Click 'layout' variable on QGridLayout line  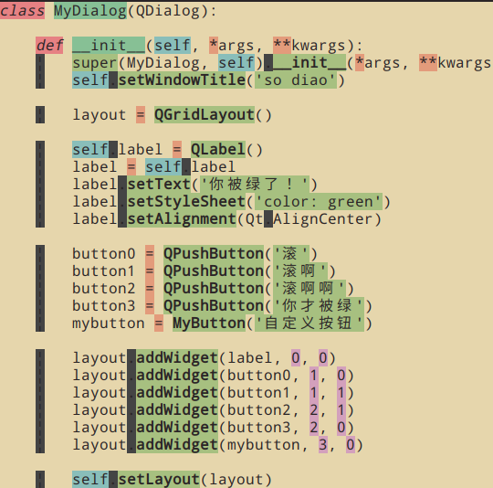[100, 114]
